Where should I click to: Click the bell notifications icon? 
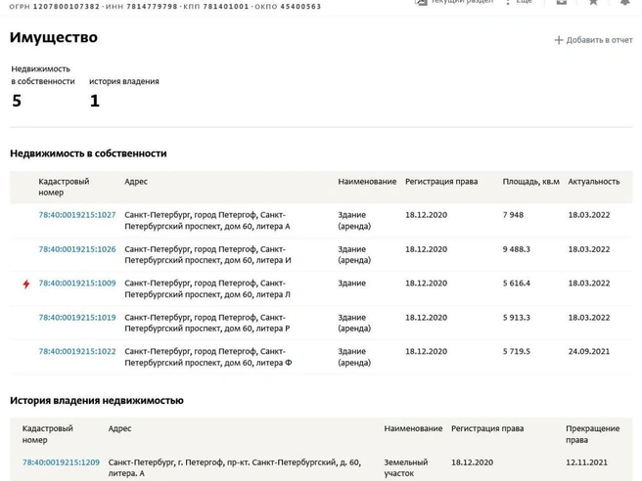pyautogui.click(x=624, y=2)
